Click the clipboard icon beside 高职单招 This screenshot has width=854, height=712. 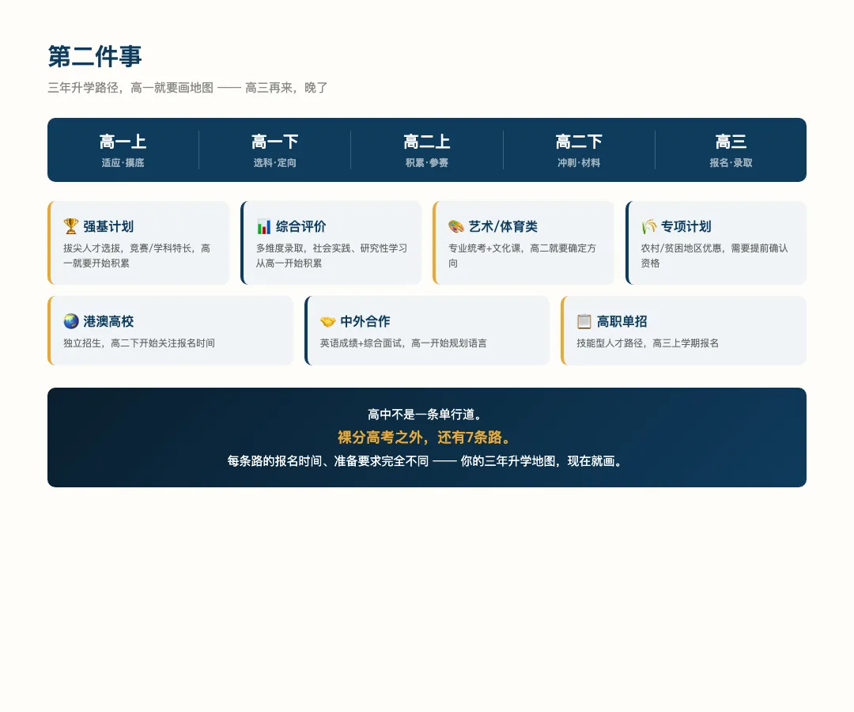(584, 321)
